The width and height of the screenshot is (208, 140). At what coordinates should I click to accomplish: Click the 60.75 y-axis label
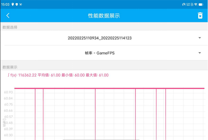(8, 104)
